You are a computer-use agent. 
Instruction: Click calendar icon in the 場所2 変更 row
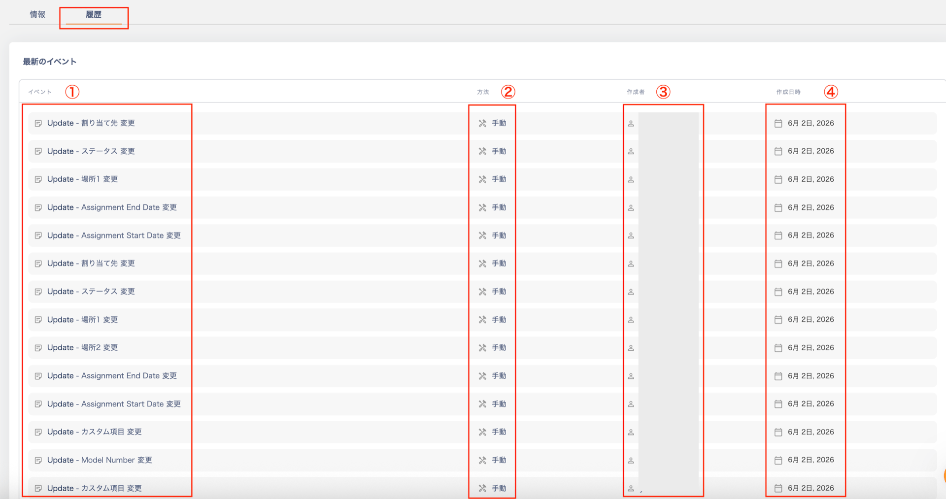tap(778, 348)
